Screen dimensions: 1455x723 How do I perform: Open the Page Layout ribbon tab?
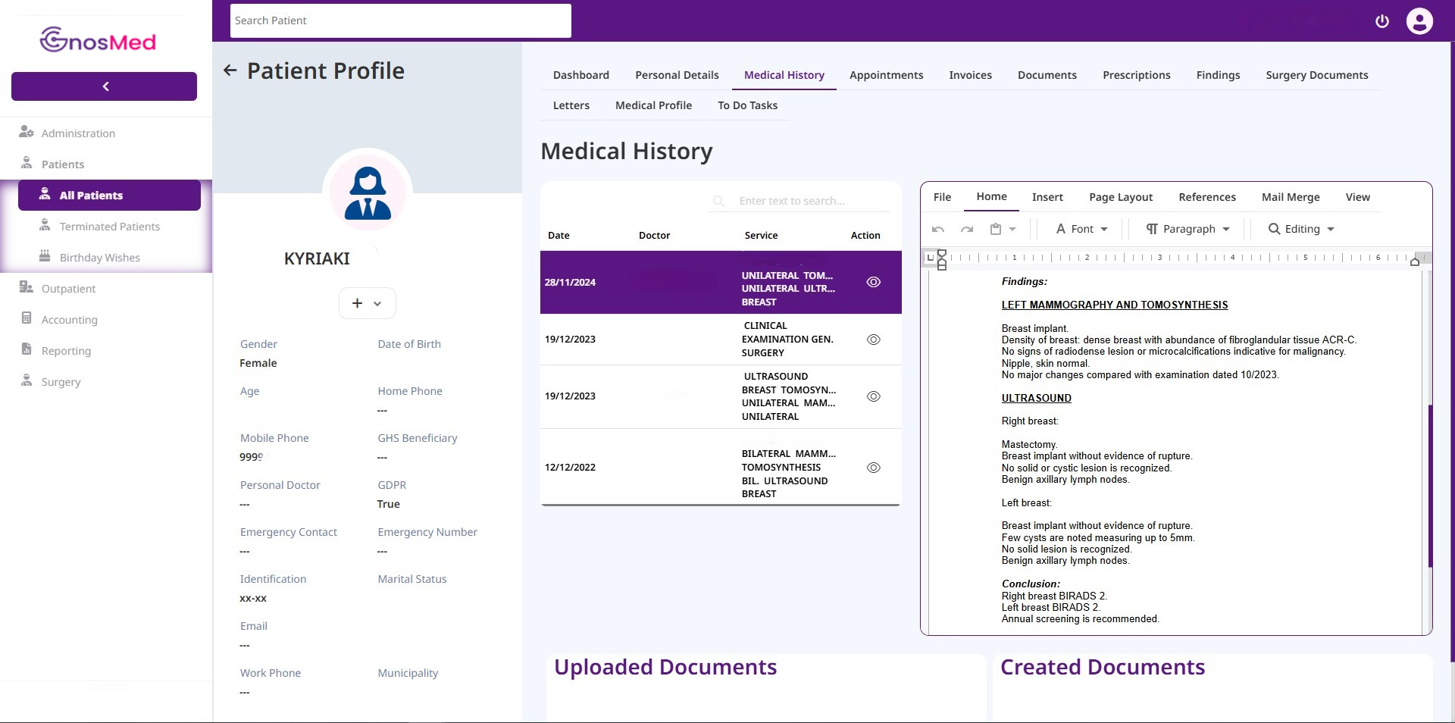1120,197
